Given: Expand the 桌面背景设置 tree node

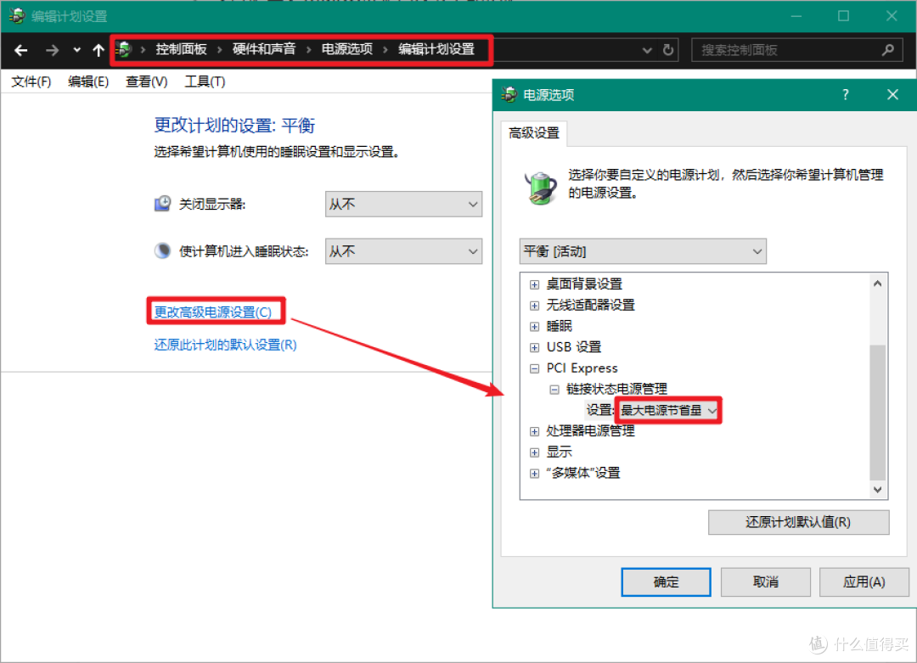Looking at the screenshot, I should pyautogui.click(x=534, y=284).
